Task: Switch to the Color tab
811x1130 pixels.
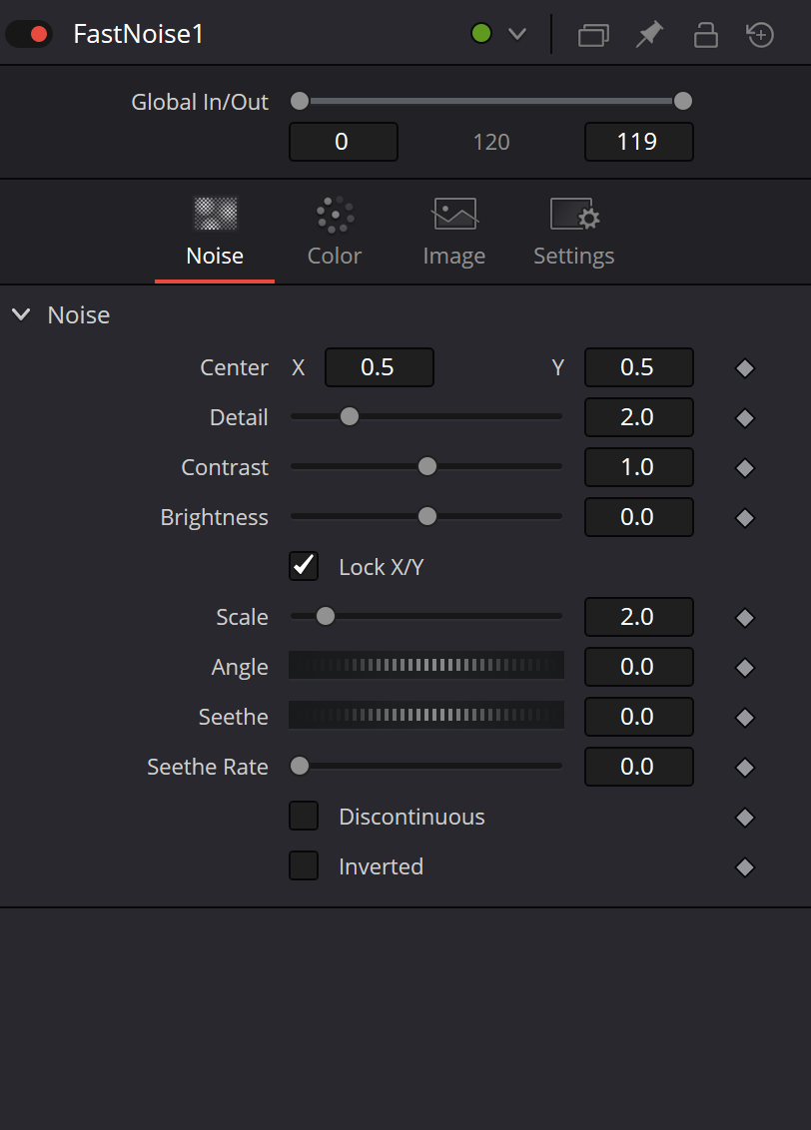Action: coord(335,234)
